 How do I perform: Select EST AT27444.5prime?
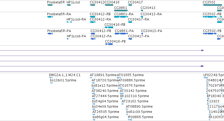click(105, 96)
